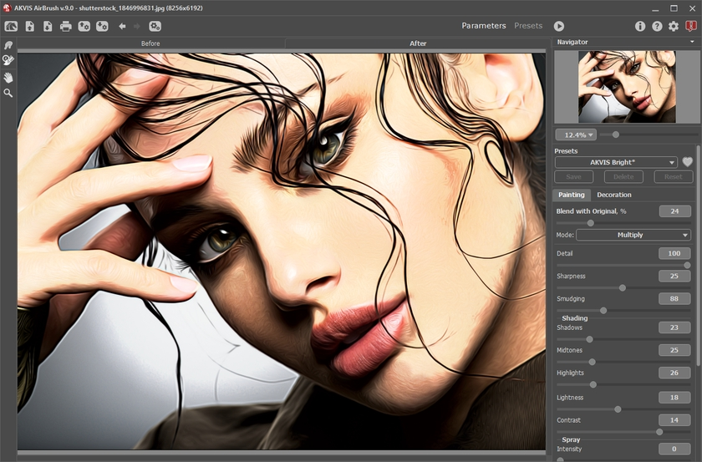
Task: Add preset to favorites with heart icon
Action: (688, 162)
